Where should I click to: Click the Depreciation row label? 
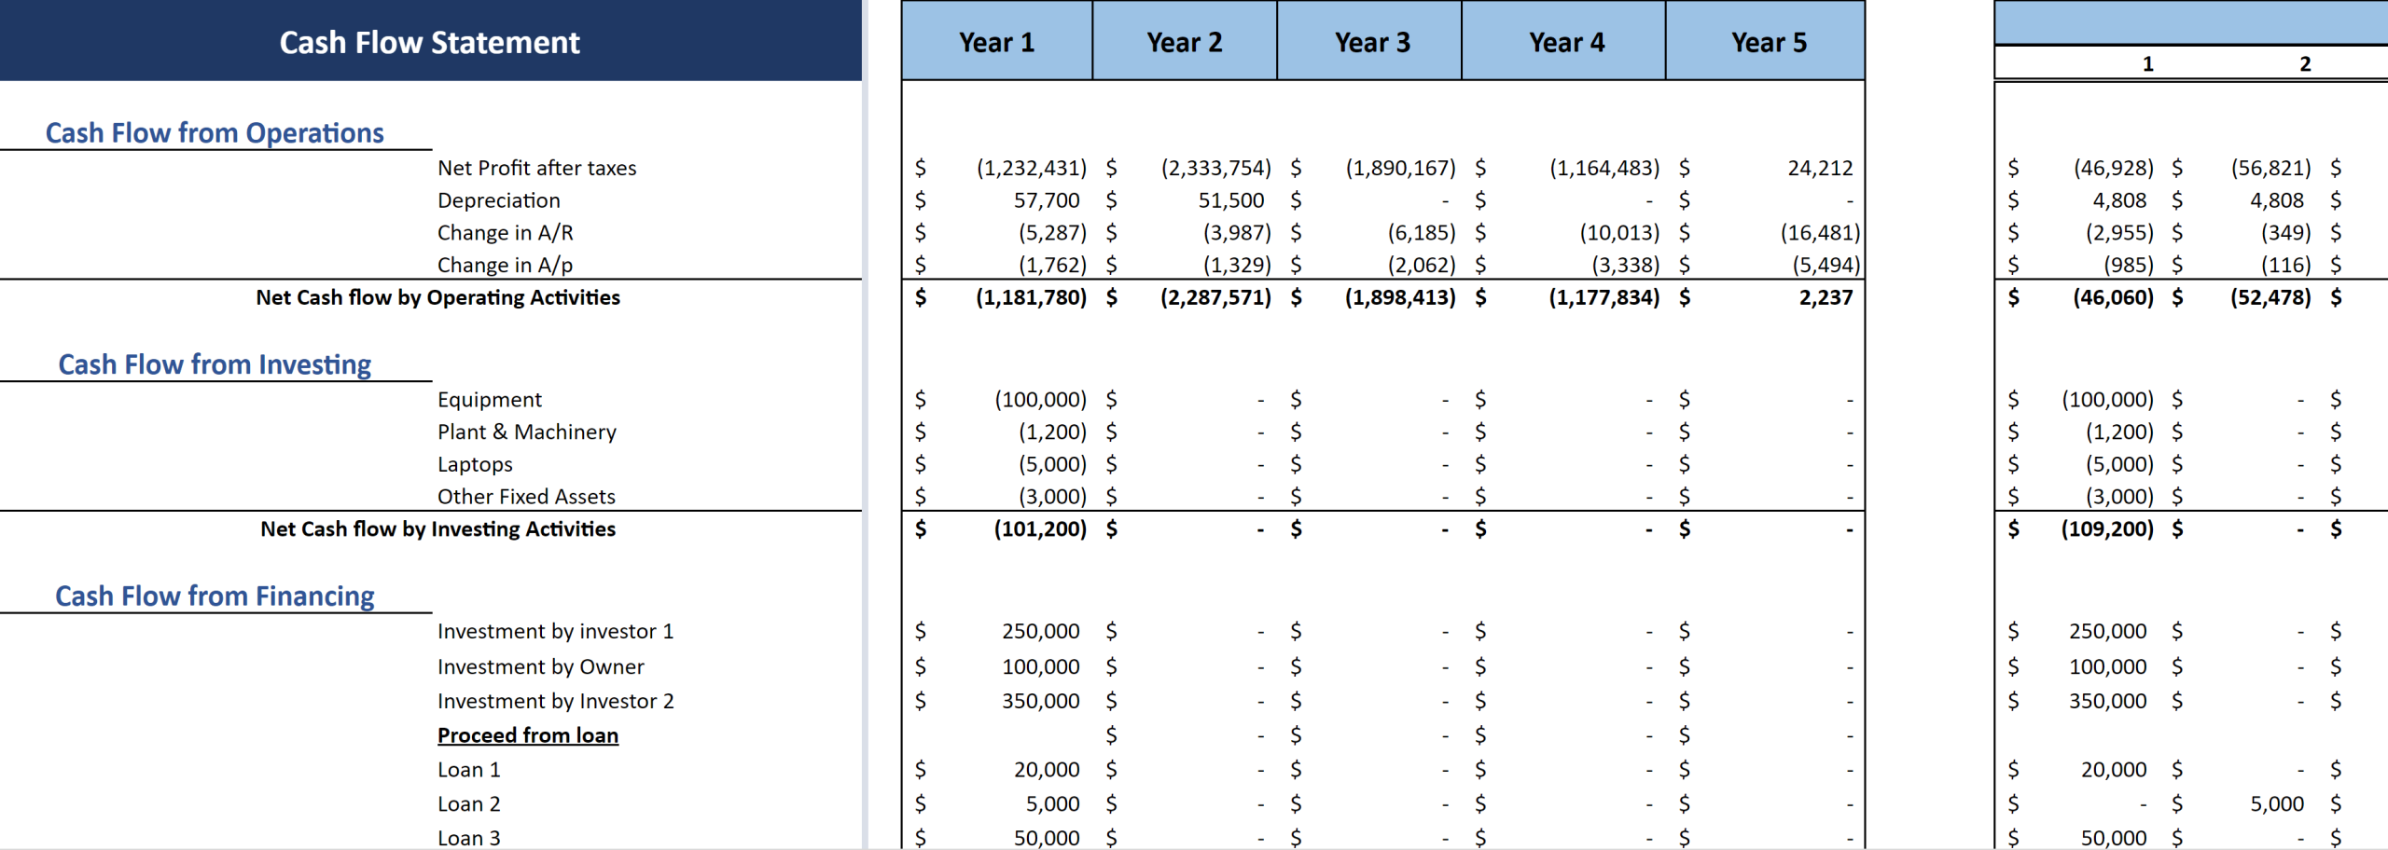[499, 200]
